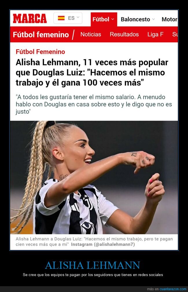Visit the cuantarazon.com link
Screen dimensions: 188x292
coord(173,289)
